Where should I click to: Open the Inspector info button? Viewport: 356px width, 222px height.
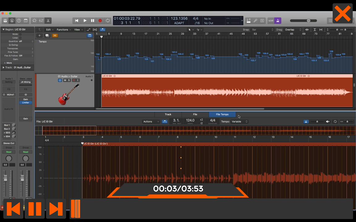[x=12, y=21]
